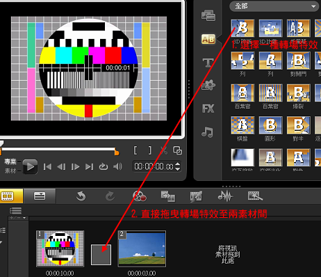Open the Title library T icon
This screenshot has height=277, width=321.
[x=208, y=63]
